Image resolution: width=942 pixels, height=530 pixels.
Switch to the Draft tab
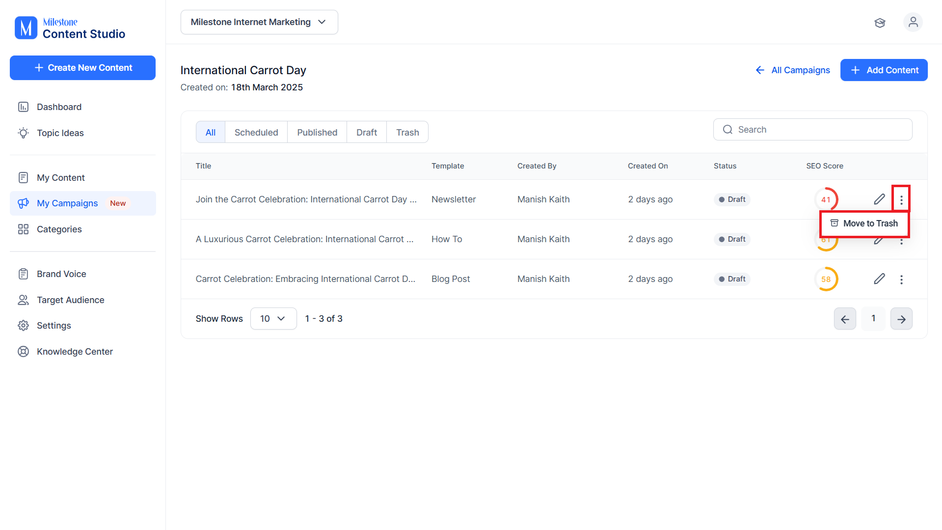[367, 132]
